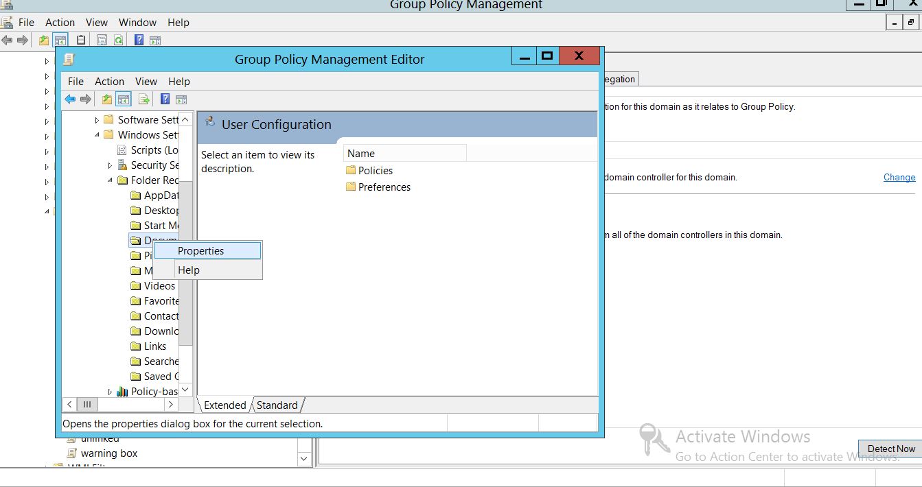Open the Action menu in Editor window
The image size is (922, 487).
[109, 82]
